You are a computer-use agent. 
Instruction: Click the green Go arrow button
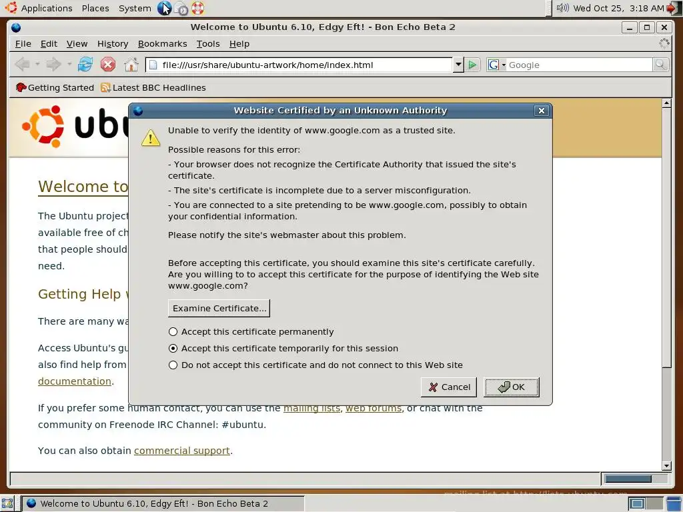(472, 65)
